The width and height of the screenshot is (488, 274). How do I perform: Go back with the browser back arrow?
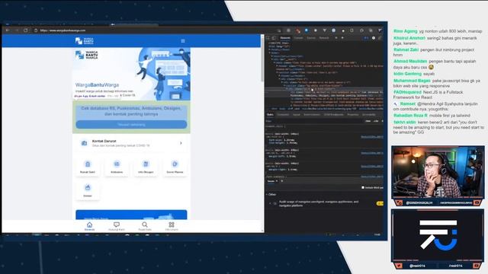(x=8, y=30)
